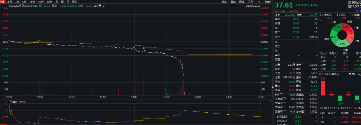Click the stock name 济民制药 in the header
This screenshot has height=125, width=361.
(354, 2)
